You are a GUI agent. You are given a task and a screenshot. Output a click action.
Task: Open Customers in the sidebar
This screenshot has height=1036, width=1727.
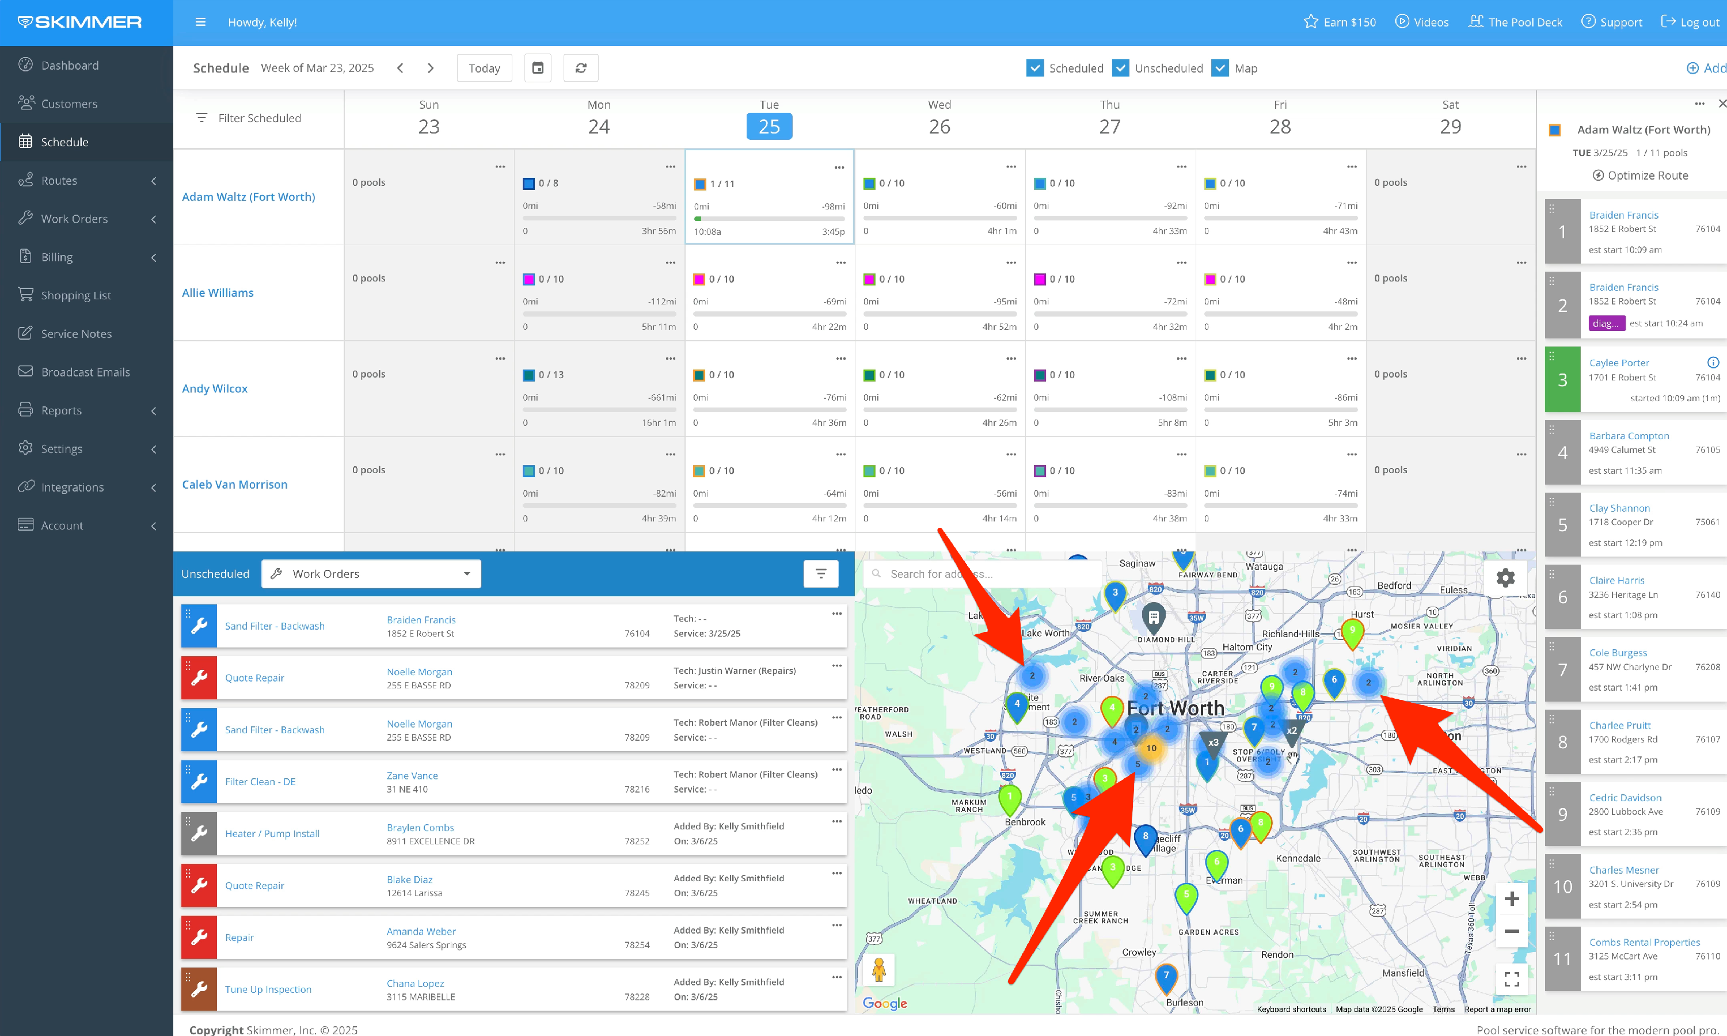69,104
